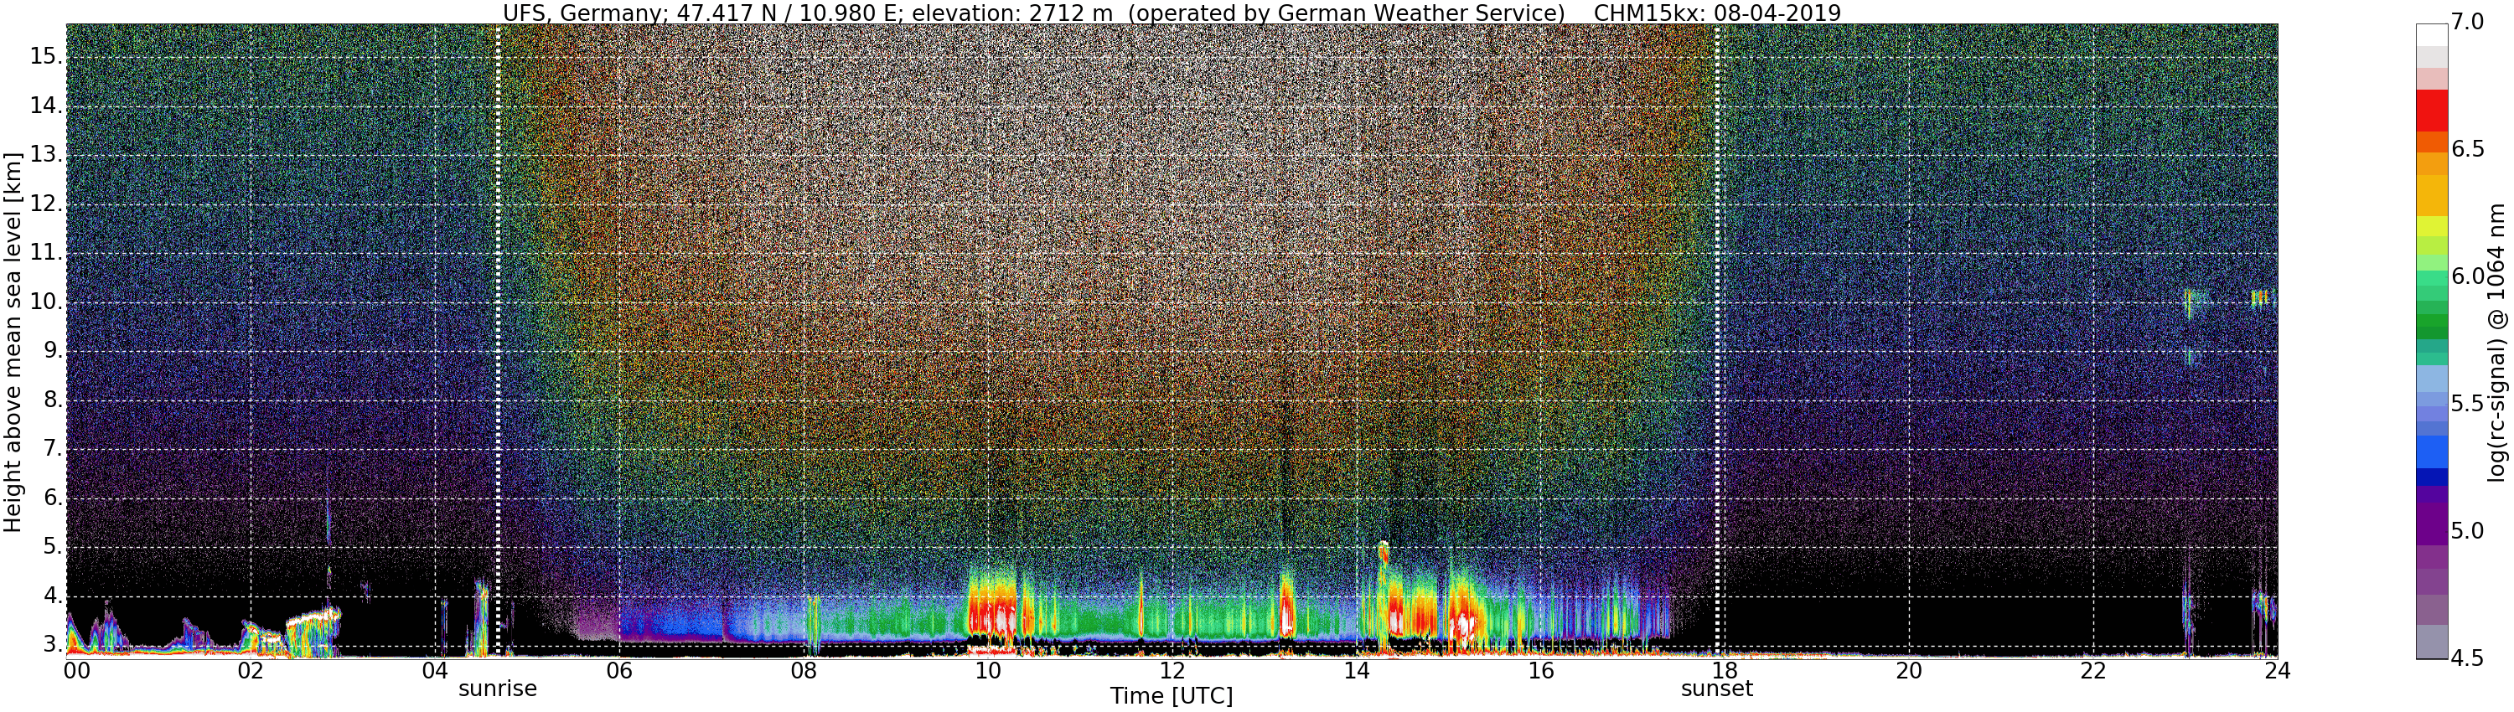Click the 'log(rc-signal) @ 1064 nm' colorbar label
Viewport: 2514px width, 712px height.
pyautogui.click(x=2496, y=343)
